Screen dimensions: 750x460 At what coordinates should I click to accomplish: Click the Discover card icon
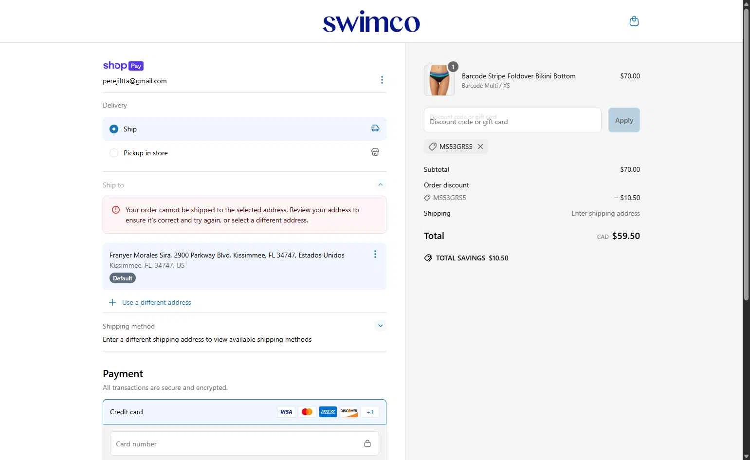[349, 412]
